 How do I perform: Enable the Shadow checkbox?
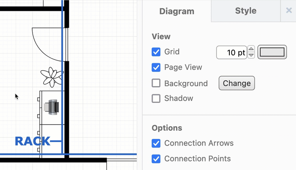(156, 99)
